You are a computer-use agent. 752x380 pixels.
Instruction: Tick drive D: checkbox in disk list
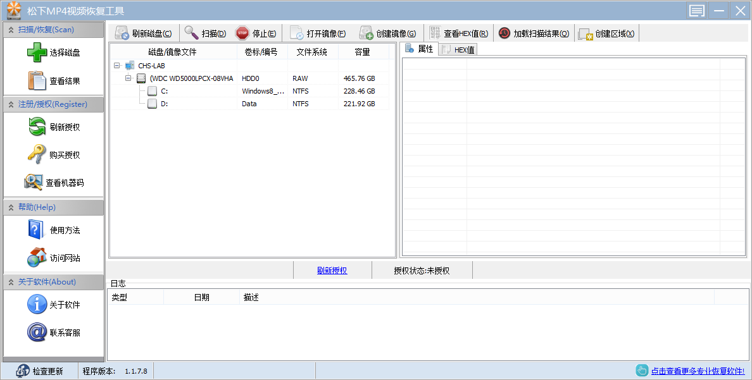click(x=151, y=103)
